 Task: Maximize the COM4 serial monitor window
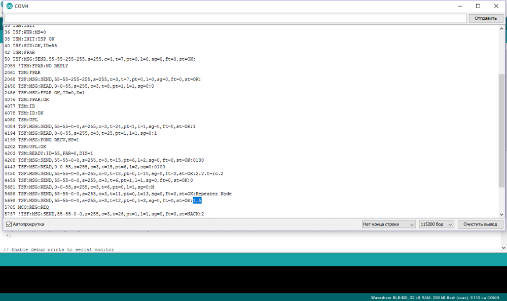point(478,6)
